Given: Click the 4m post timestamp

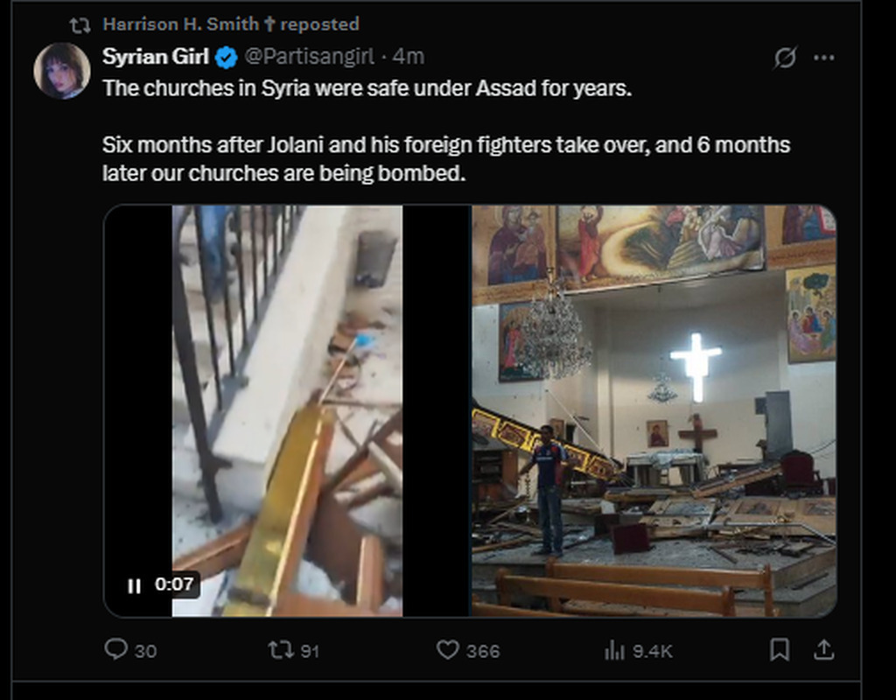Looking at the screenshot, I should tap(409, 57).
